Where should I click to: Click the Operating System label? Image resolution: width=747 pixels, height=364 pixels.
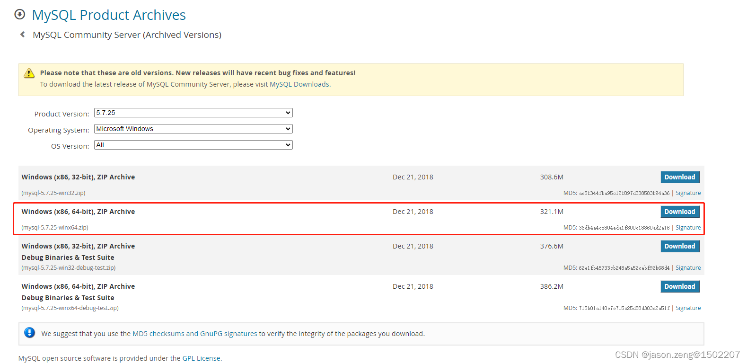58,130
